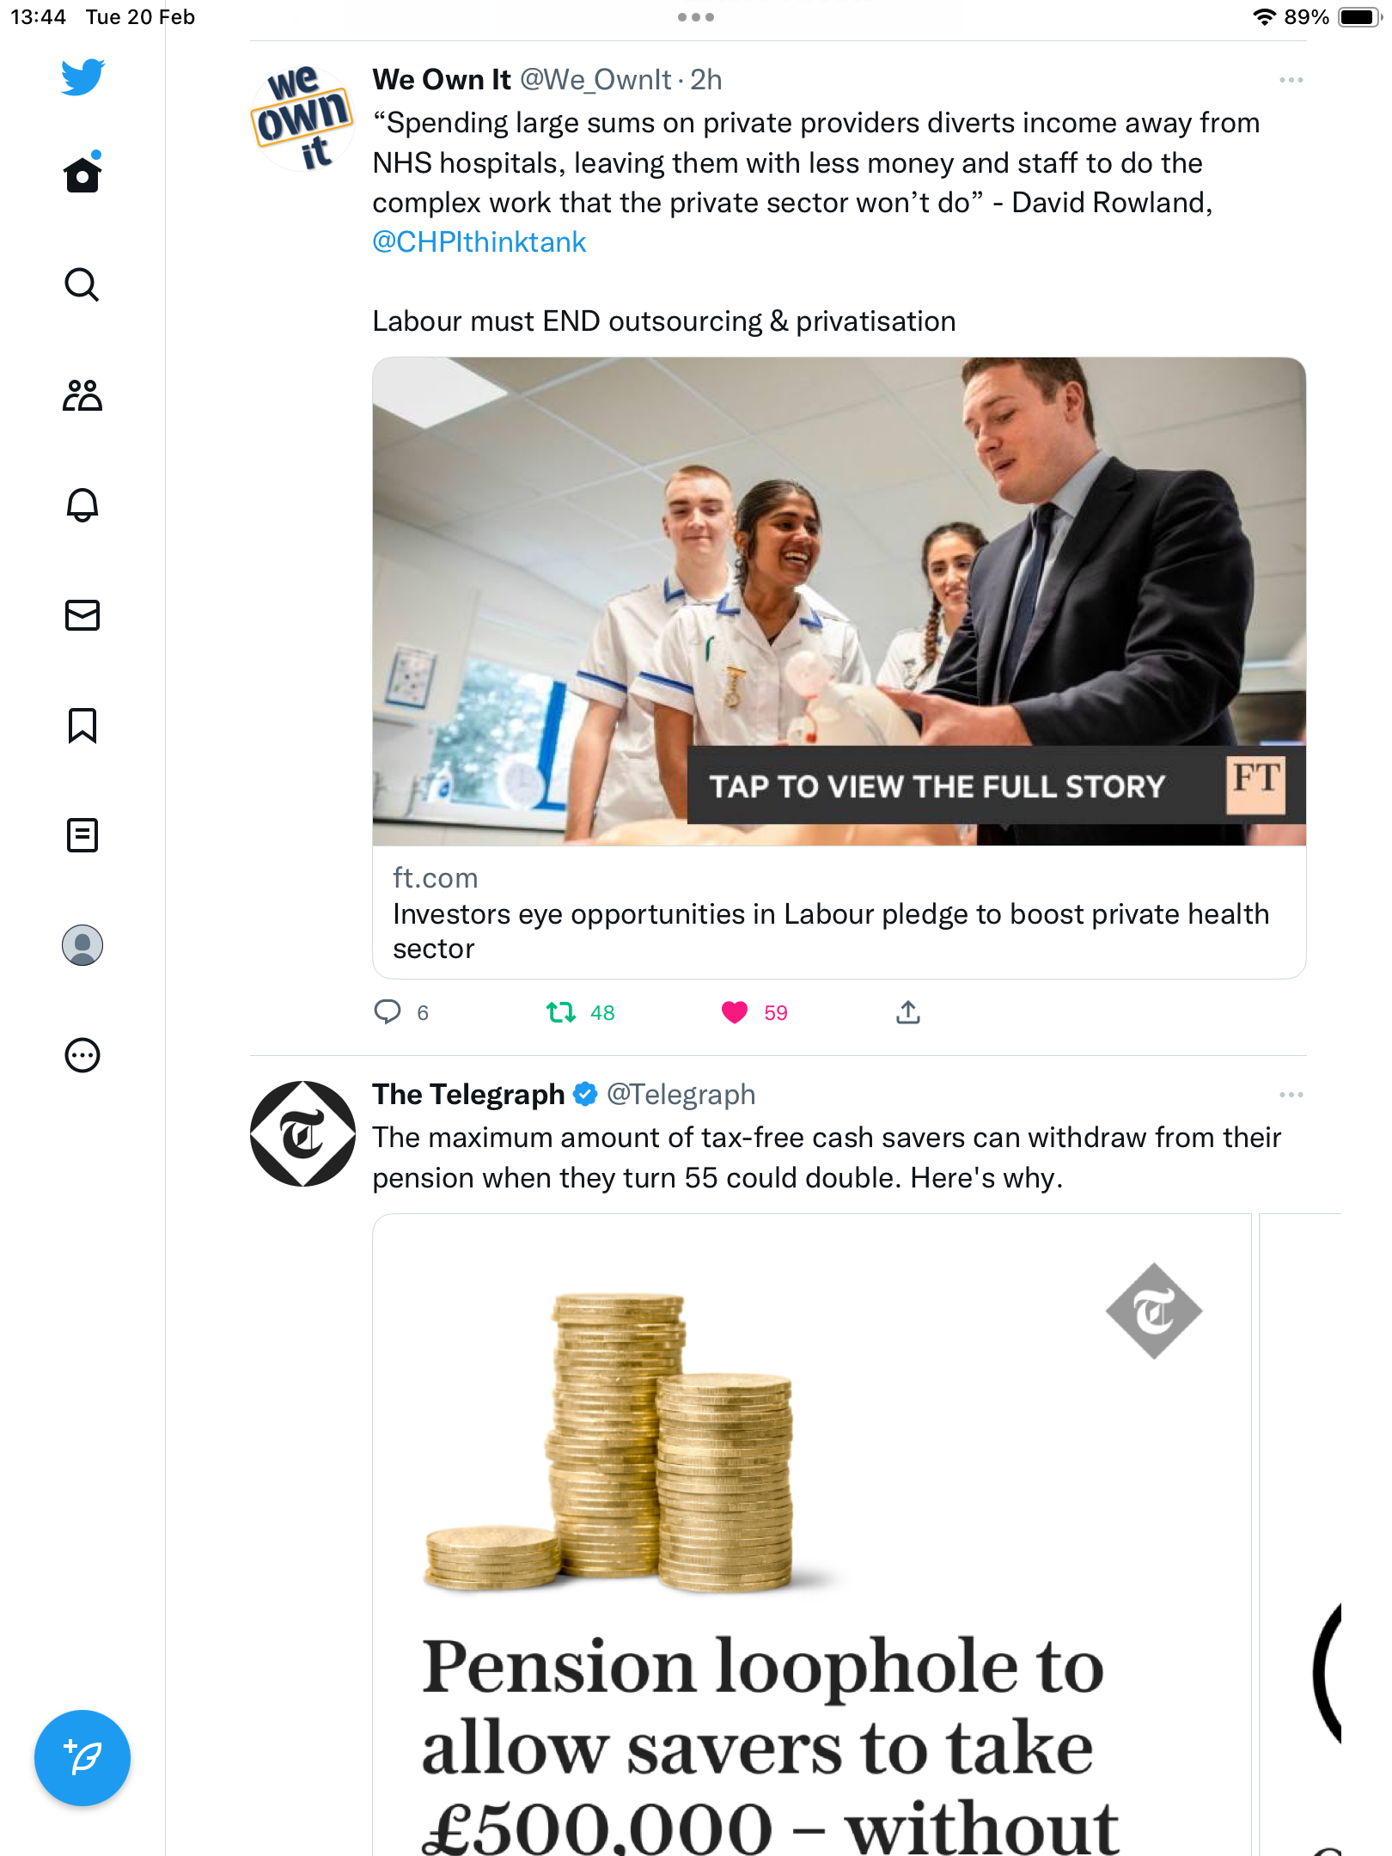
Task: Open the Messages envelope icon
Action: tap(82, 614)
